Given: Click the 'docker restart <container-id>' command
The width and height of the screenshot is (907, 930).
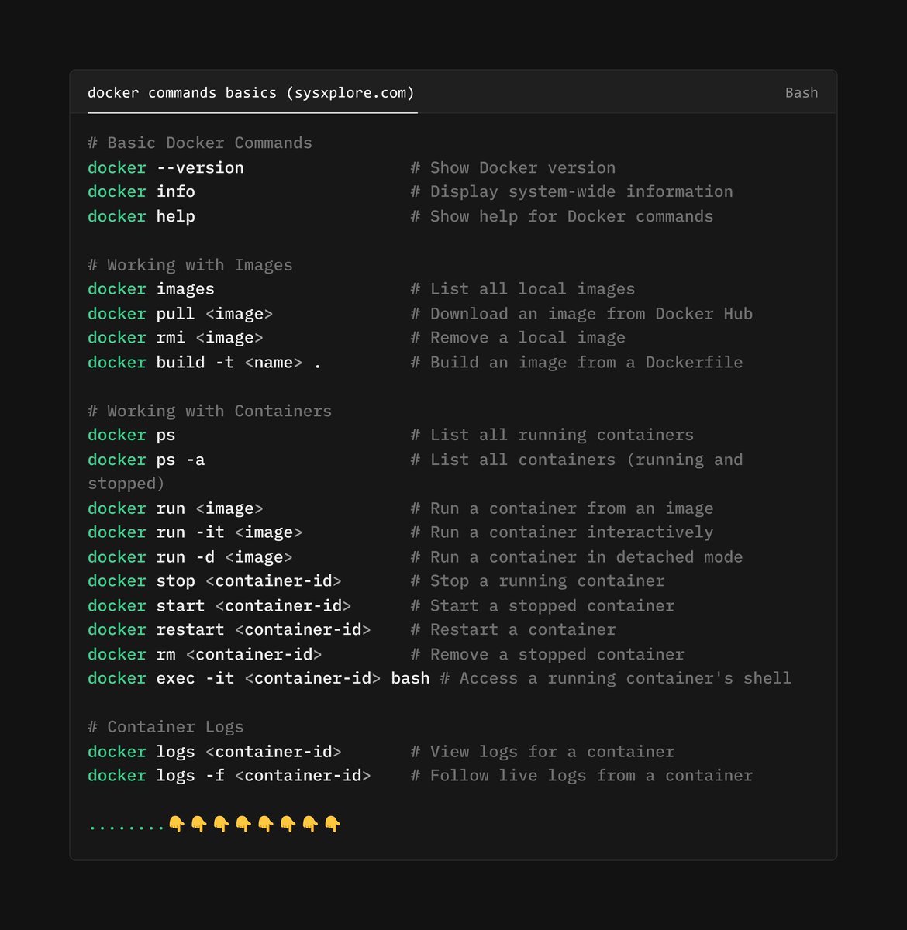Looking at the screenshot, I should pos(229,630).
